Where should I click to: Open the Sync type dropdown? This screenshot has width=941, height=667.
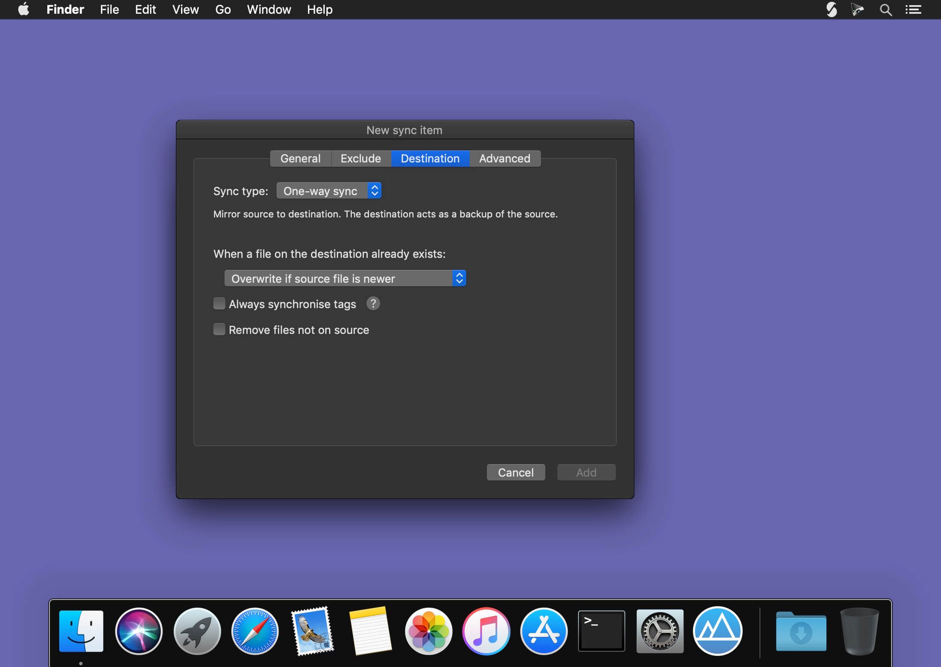click(329, 190)
